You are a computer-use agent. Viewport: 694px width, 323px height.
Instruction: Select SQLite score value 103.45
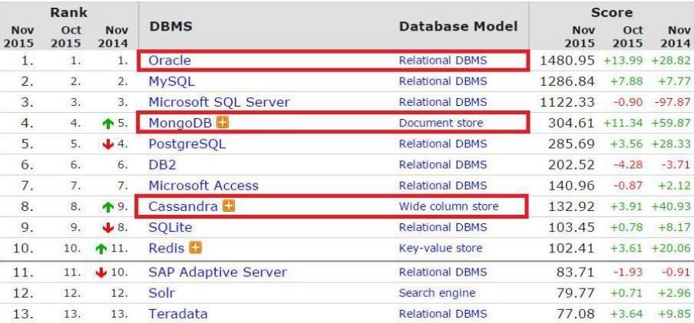tap(571, 227)
